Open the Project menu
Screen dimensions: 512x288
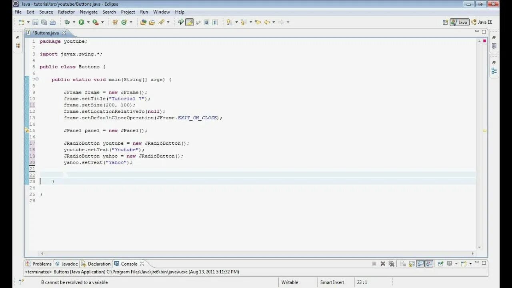click(x=128, y=12)
